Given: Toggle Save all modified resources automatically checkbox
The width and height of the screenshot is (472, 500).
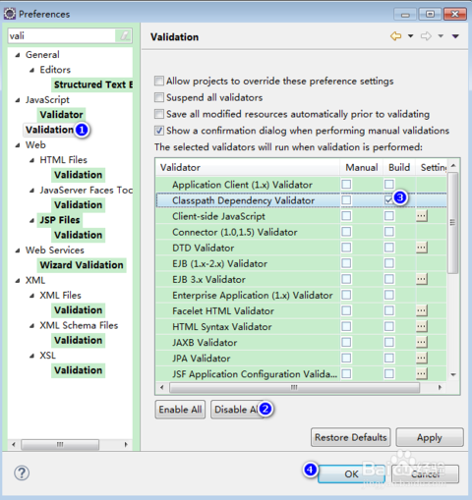Looking at the screenshot, I should (159, 114).
